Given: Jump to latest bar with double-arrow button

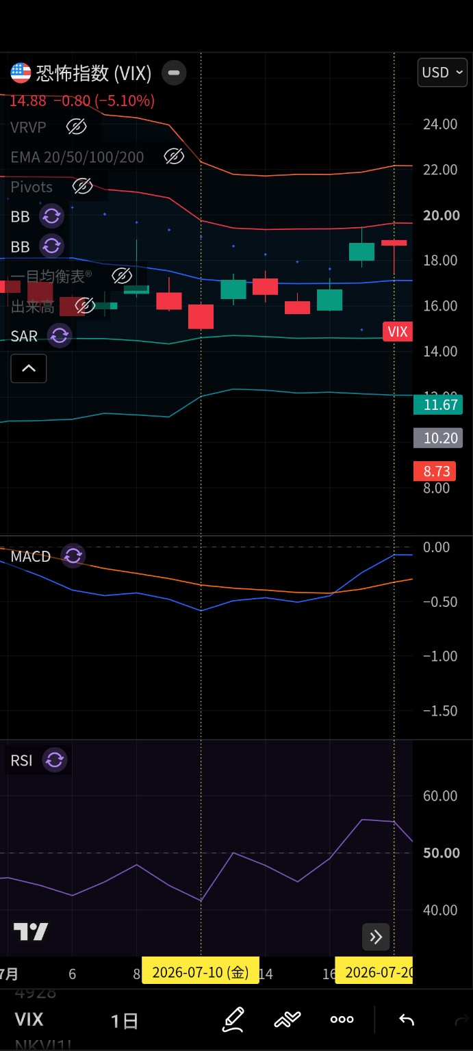Looking at the screenshot, I should (x=376, y=937).
